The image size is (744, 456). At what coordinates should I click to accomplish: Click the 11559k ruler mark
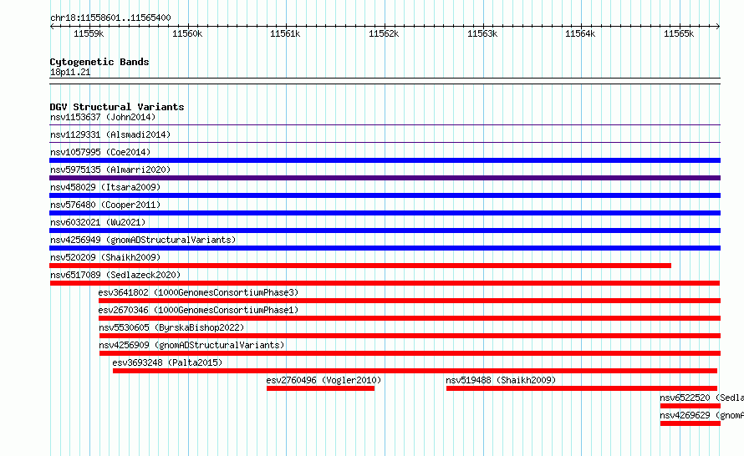89,33
